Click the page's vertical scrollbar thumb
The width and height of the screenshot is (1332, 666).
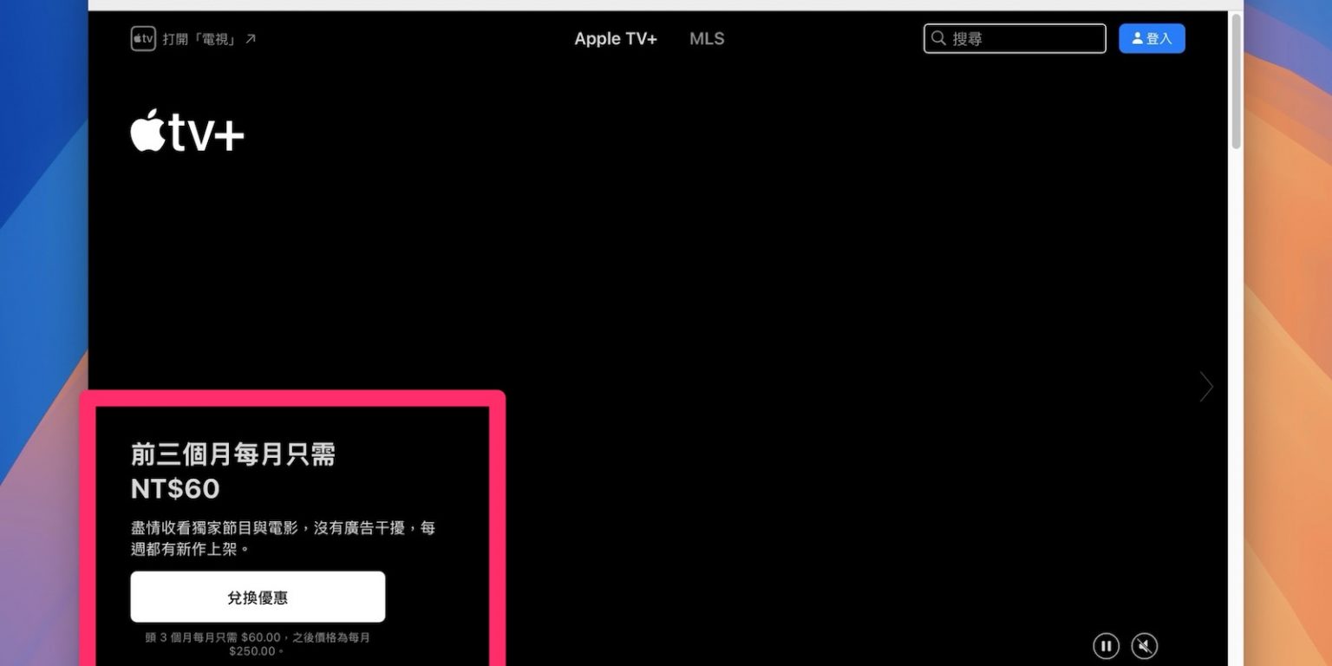[1236, 82]
